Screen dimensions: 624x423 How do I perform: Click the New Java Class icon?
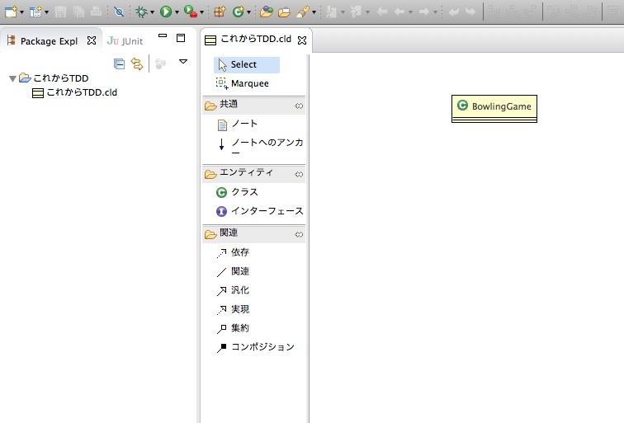[x=238, y=12]
